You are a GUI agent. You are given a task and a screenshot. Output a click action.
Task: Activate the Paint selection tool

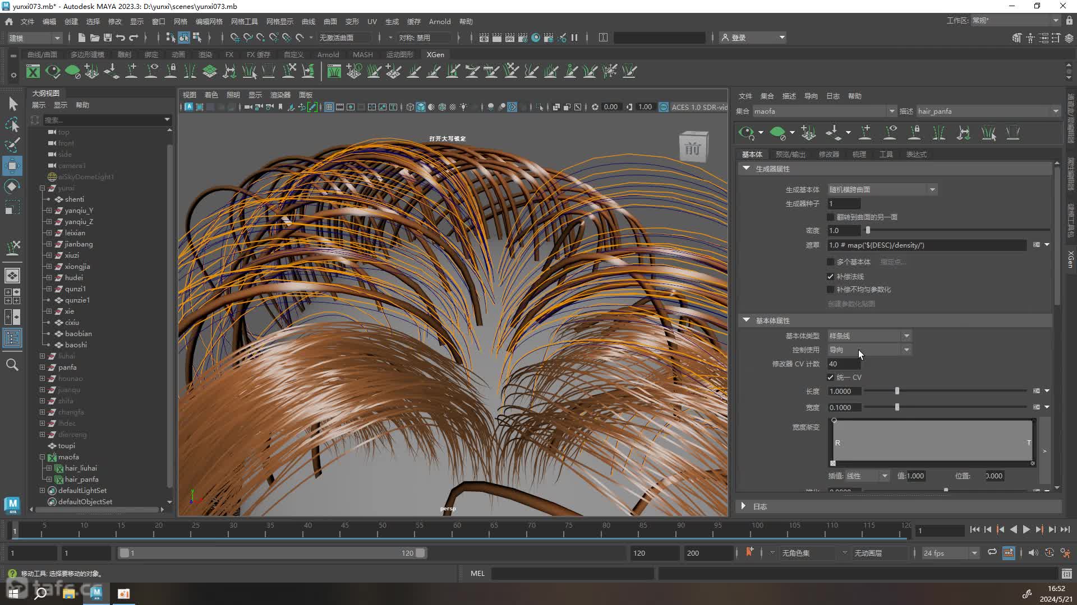point(12,145)
